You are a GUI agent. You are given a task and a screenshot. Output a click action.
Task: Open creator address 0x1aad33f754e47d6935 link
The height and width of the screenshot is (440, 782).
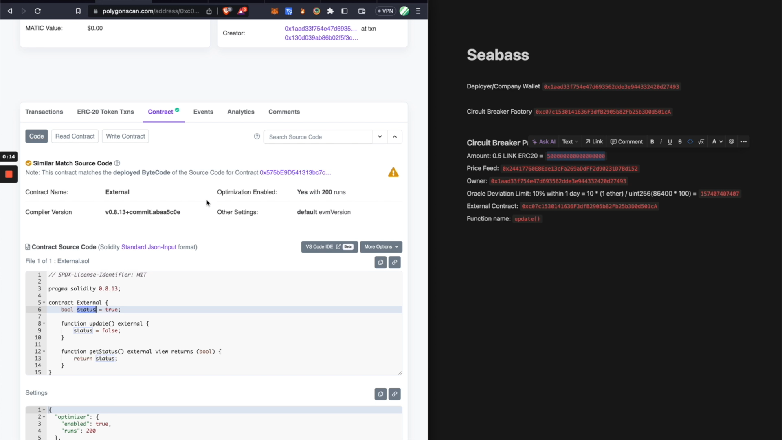[x=321, y=29]
